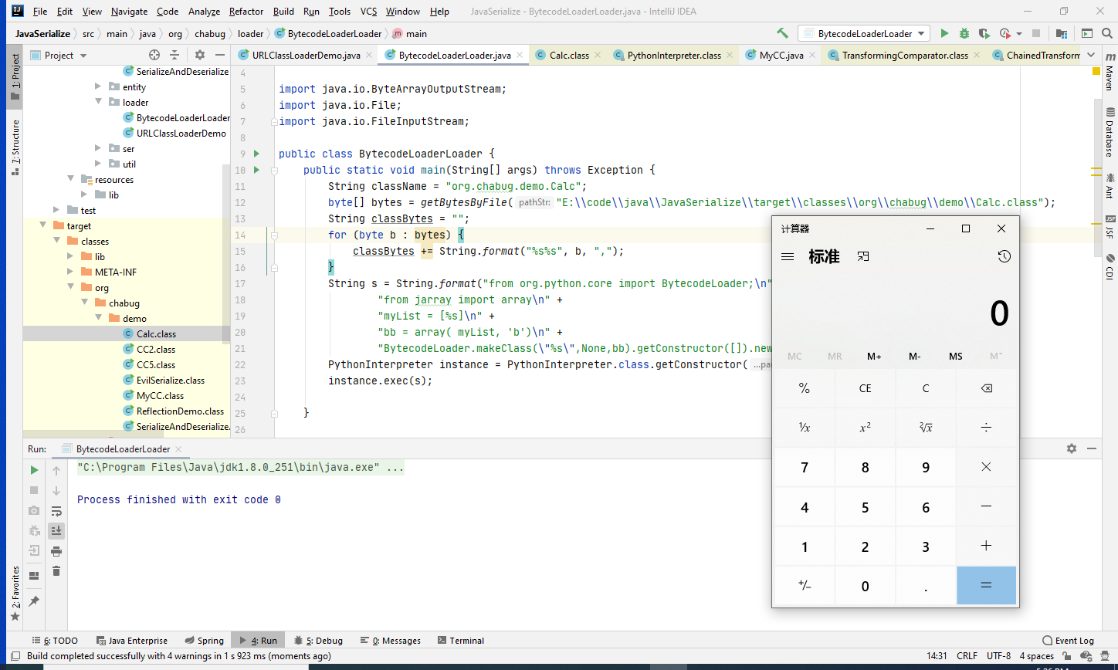Open Calculator hamburger navigation menu
Image resolution: width=1118 pixels, height=670 pixels.
click(x=788, y=256)
